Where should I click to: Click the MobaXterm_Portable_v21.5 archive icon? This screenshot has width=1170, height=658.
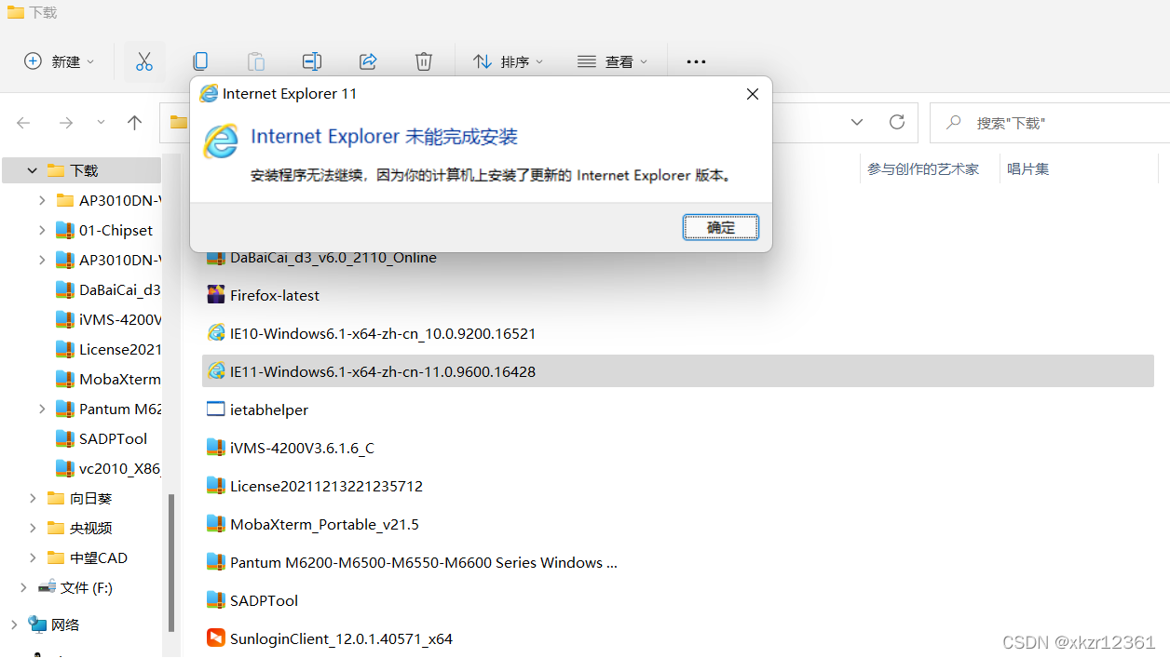point(216,524)
